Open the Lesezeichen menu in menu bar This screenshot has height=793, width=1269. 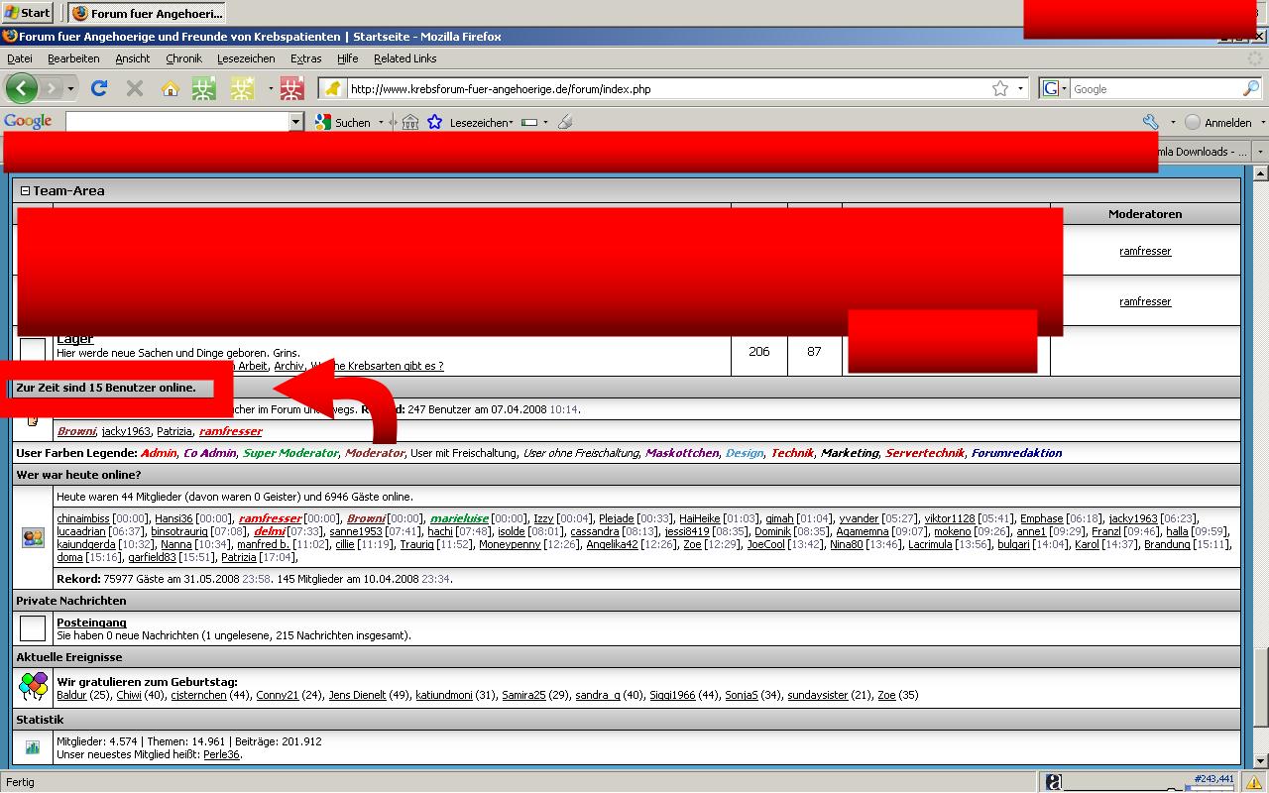[x=246, y=58]
